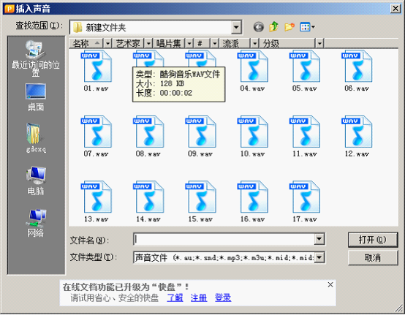Sort by the 流派 column header
Screen dimensions: 405x315
235,43
